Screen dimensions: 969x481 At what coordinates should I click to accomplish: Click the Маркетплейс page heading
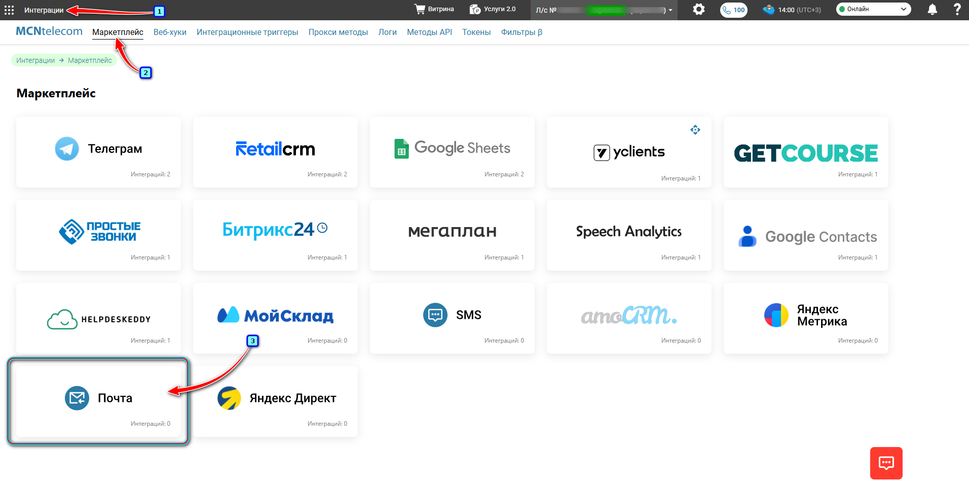(x=56, y=93)
